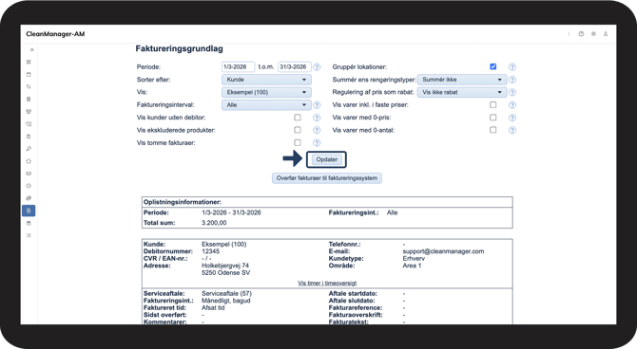The width and height of the screenshot is (637, 349).
Task: Click the clipboard icon in the sidebar
Action: click(x=29, y=137)
